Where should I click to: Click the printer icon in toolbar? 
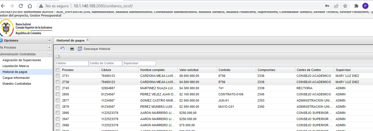pyautogui.click(x=72, y=49)
